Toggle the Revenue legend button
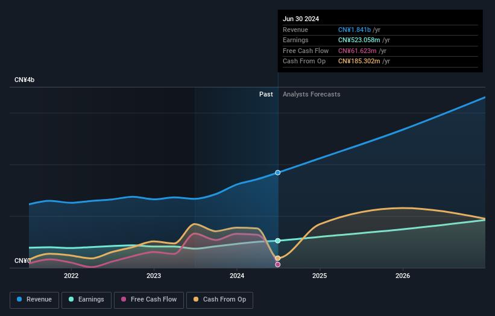The height and width of the screenshot is (316, 495). 34,300
